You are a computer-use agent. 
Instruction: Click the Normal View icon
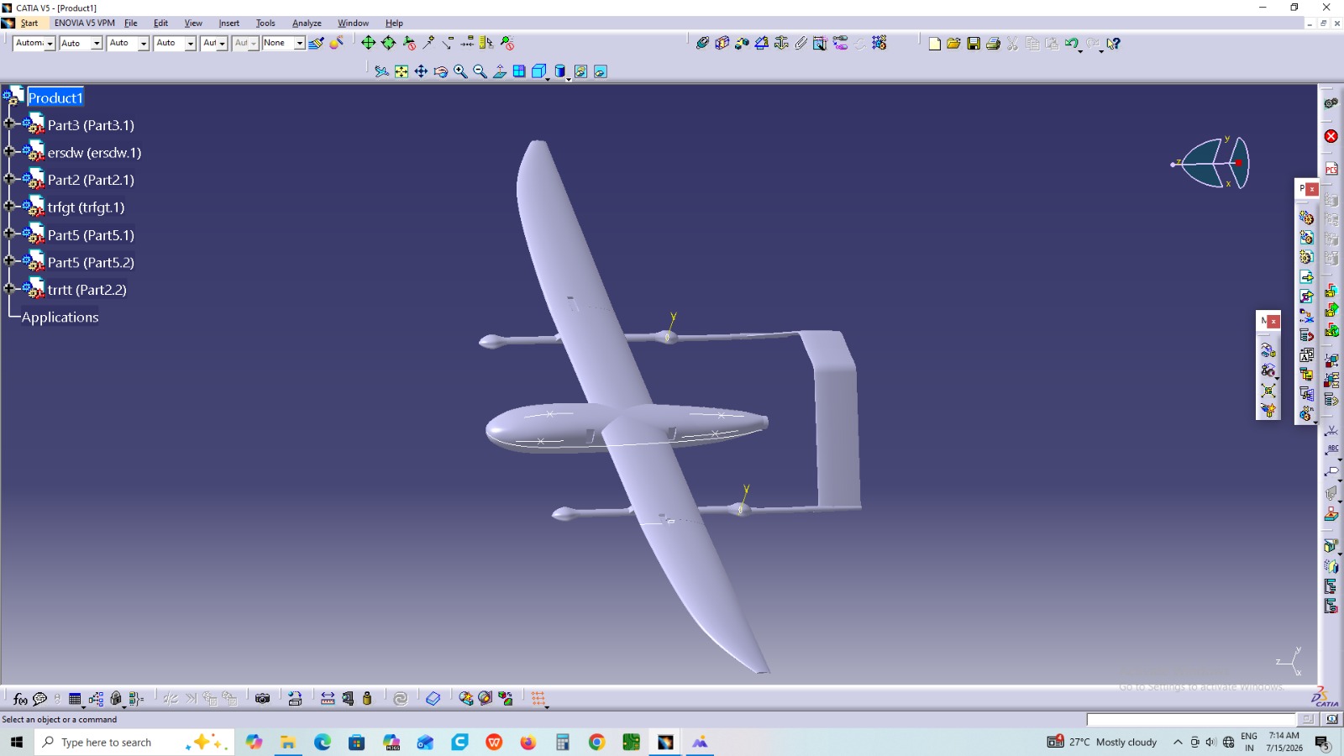500,72
